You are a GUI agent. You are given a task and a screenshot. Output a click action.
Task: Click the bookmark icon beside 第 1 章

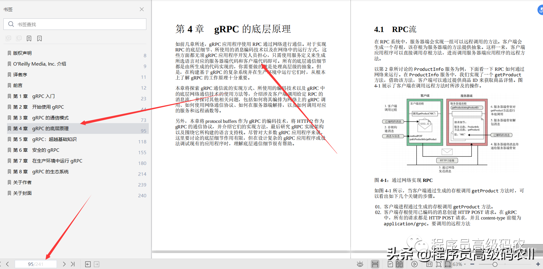coord(9,96)
